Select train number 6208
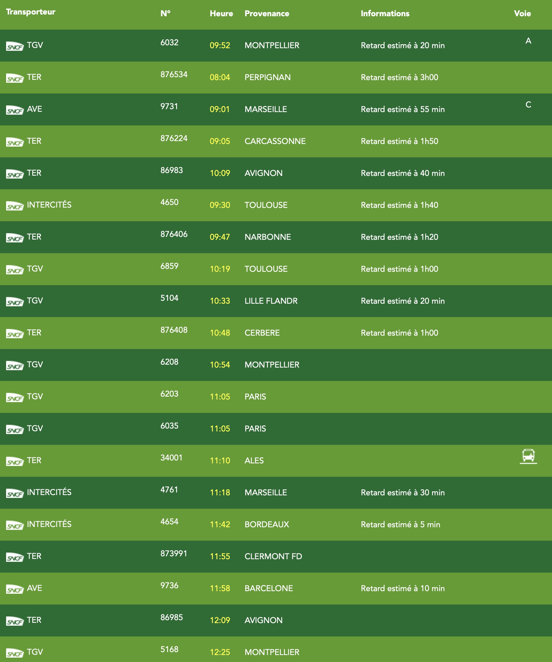Viewport: 552px width, 662px height. click(169, 362)
